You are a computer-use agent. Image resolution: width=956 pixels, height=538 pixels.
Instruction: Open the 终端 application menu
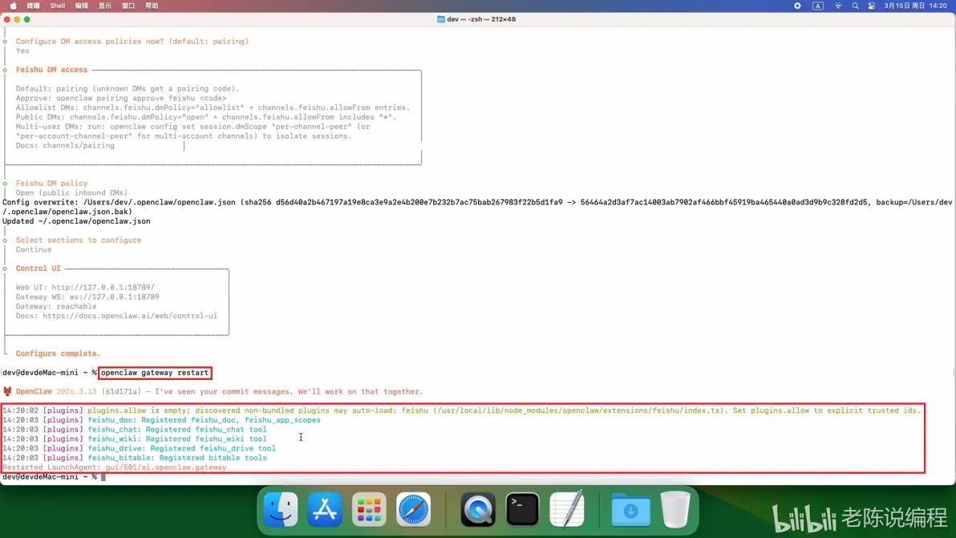[x=34, y=6]
